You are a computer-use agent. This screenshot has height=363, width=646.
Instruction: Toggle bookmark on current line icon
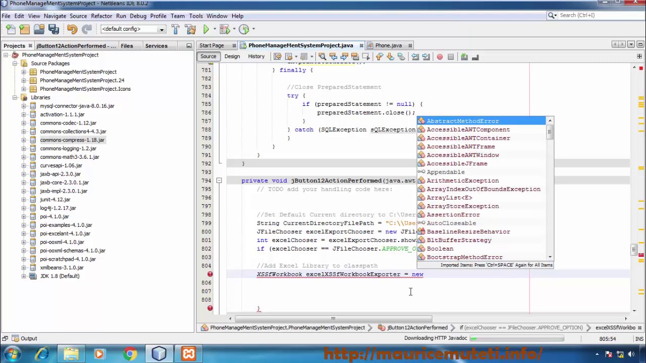401,57
